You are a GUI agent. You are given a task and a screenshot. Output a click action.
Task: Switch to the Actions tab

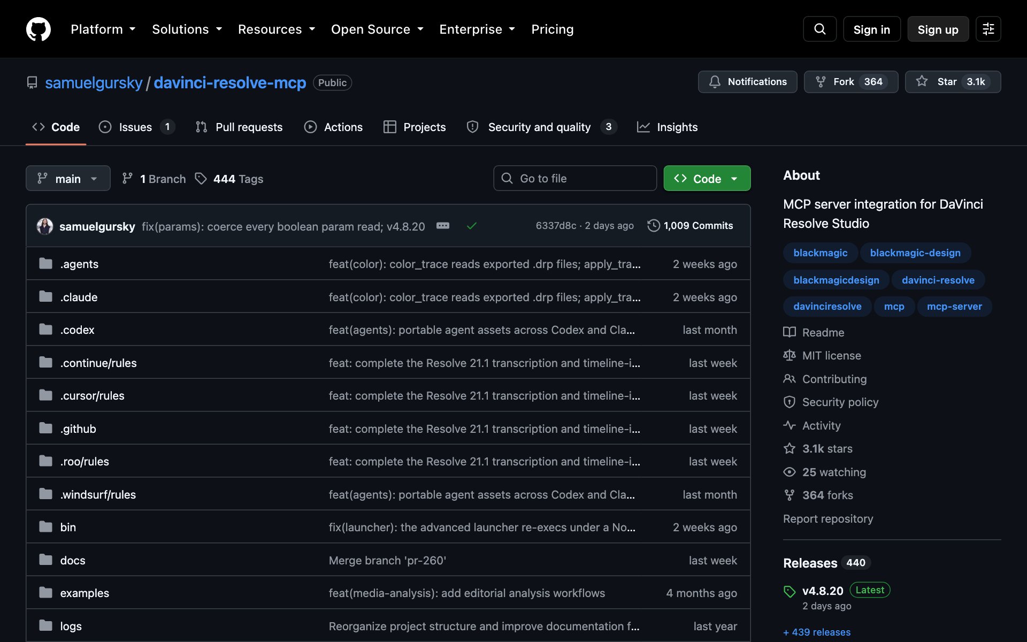click(x=333, y=127)
